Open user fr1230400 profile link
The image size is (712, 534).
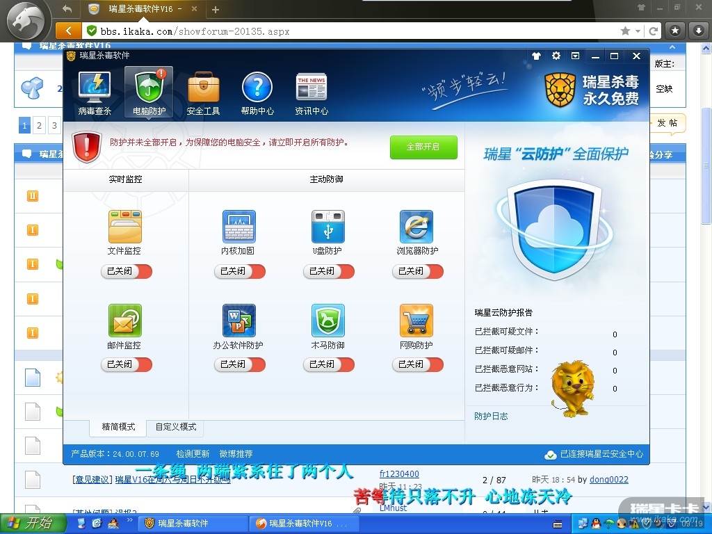pyautogui.click(x=399, y=474)
